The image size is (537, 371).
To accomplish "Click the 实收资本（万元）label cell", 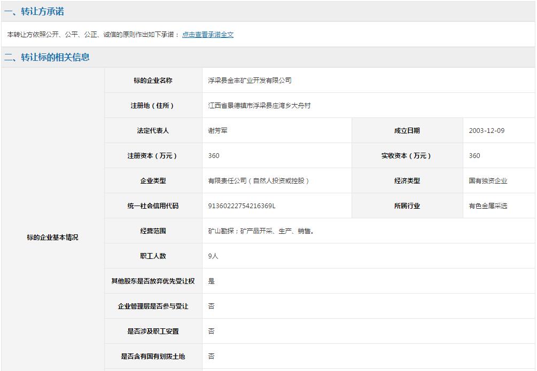I will 407,156.
